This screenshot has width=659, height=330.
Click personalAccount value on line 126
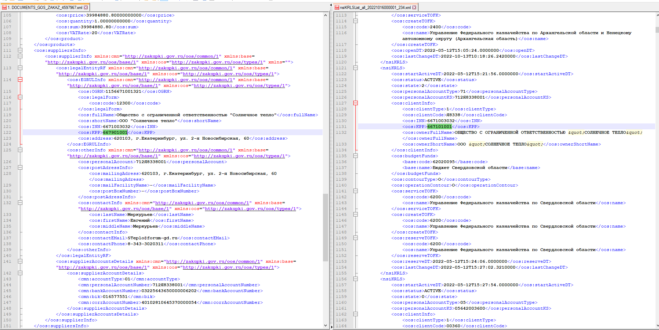(x=151, y=162)
